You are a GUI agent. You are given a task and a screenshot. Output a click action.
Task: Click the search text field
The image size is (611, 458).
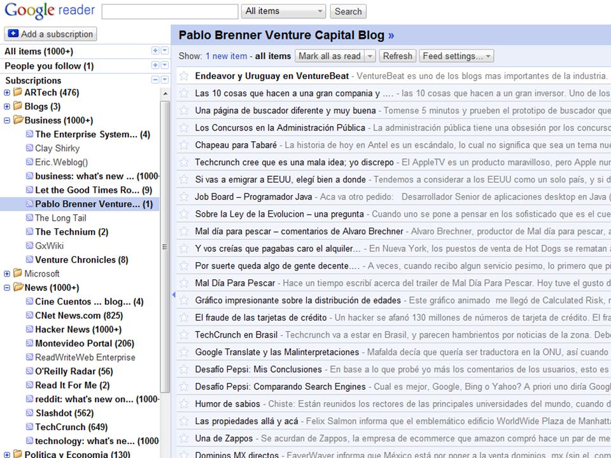point(170,11)
